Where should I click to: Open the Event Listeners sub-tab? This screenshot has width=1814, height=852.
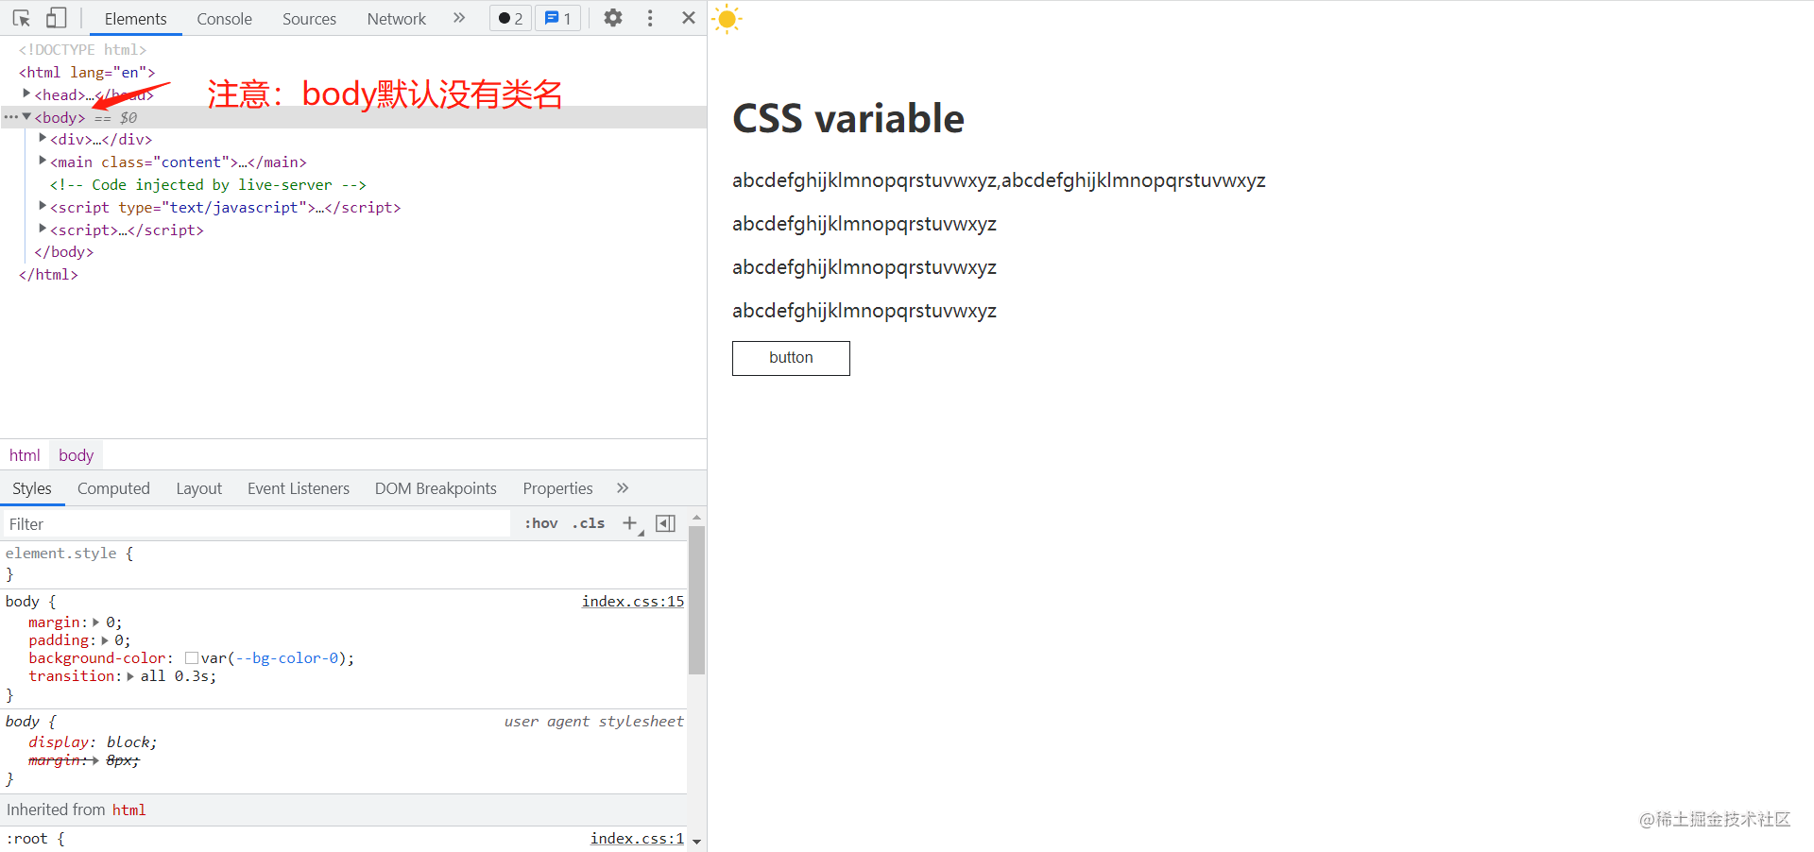pos(299,488)
